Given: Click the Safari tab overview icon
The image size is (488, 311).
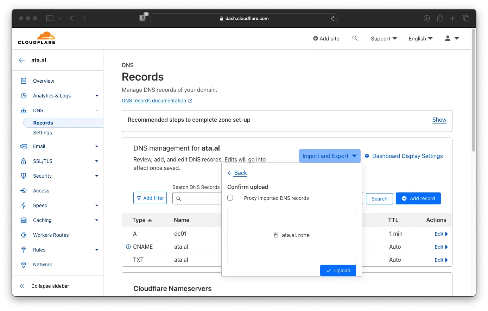Looking at the screenshot, I should (x=466, y=18).
